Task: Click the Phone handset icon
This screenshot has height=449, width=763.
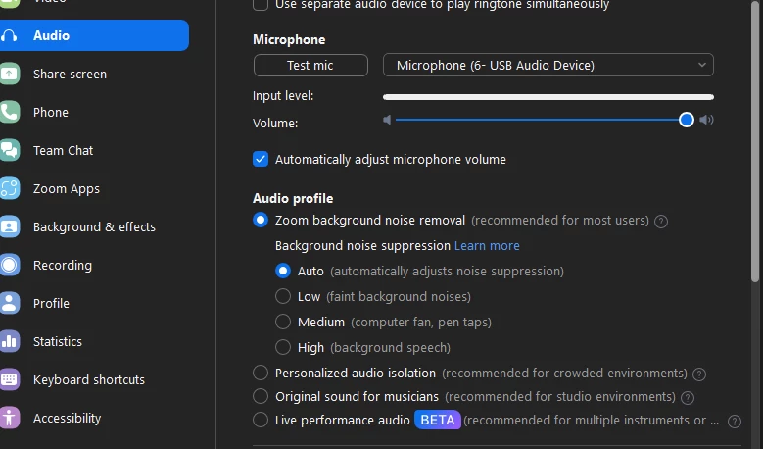Action: [9, 112]
